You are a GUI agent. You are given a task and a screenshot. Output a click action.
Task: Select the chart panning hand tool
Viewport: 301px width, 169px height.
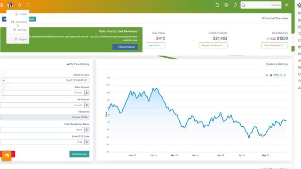tap(275, 75)
